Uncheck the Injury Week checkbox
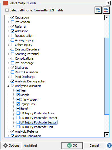The width and height of the screenshot is (112, 150). coord(18,100)
